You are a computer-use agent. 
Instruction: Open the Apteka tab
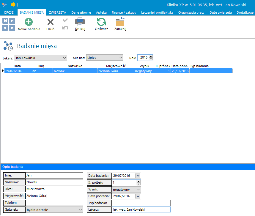(101, 12)
